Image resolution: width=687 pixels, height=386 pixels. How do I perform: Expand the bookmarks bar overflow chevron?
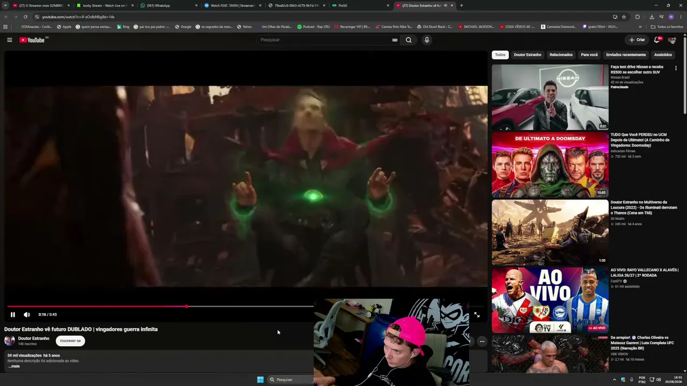(640, 26)
